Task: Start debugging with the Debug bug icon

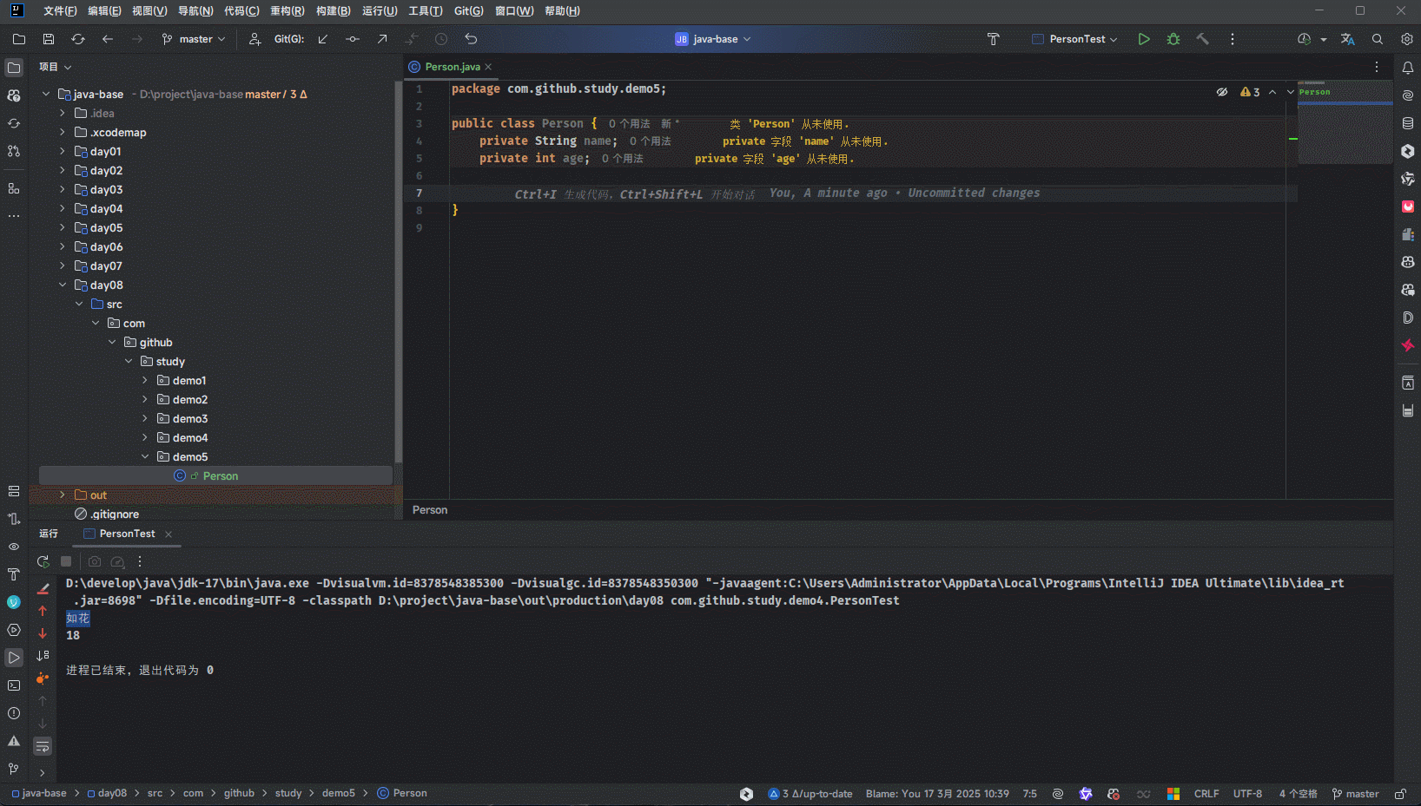Action: coord(1173,39)
